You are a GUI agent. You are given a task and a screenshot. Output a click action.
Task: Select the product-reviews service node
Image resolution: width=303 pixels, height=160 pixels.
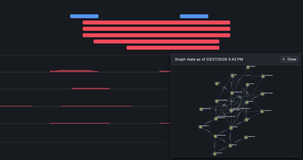pyautogui.click(x=232, y=93)
